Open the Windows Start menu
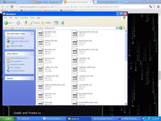Image resolution: width=161 pixels, height=121 pixels. tap(7, 119)
